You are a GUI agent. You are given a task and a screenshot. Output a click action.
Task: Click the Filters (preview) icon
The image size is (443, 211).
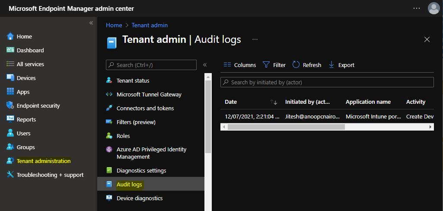pos(109,122)
